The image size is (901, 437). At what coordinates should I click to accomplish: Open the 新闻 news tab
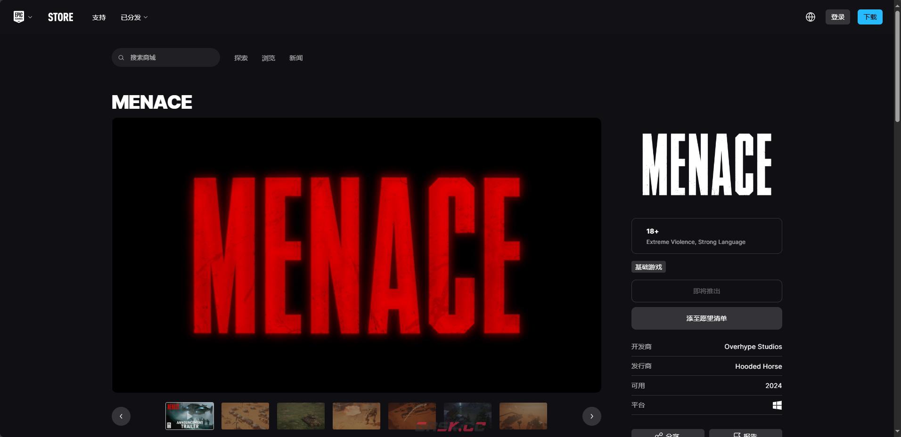[x=296, y=58]
